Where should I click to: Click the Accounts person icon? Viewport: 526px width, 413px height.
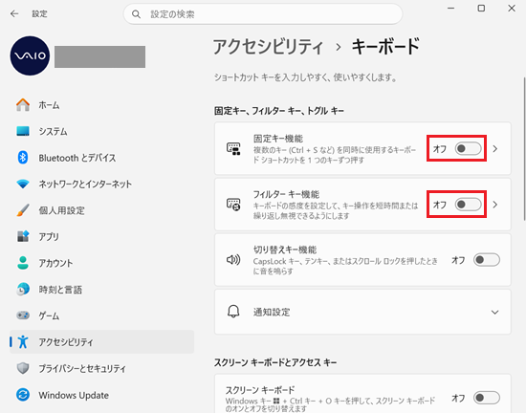coord(23,263)
